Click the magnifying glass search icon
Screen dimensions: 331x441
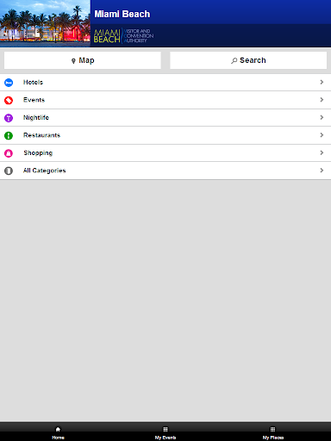pyautogui.click(x=234, y=60)
